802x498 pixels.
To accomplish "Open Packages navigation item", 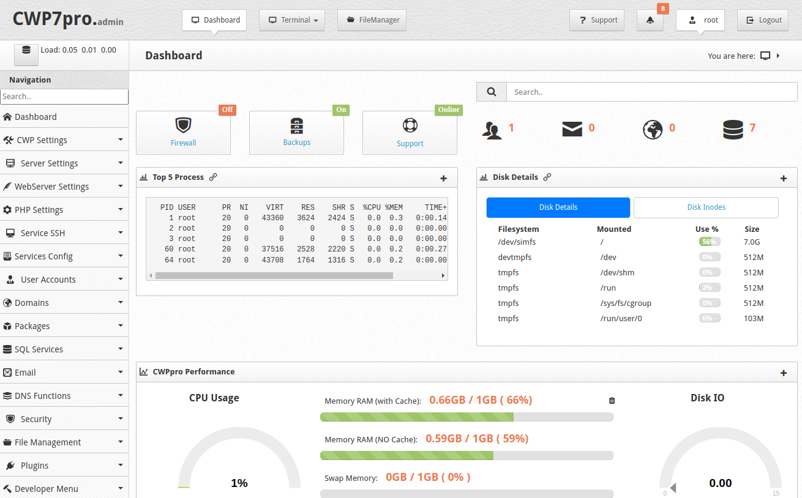I will [64, 326].
